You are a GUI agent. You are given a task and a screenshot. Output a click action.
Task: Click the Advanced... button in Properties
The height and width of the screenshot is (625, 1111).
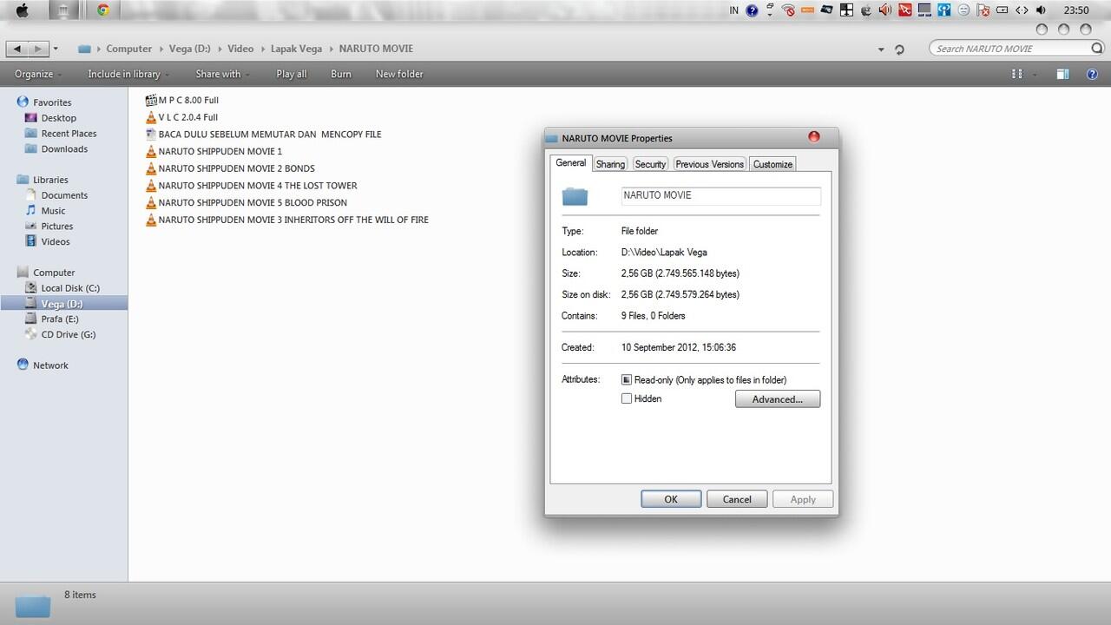coord(778,399)
